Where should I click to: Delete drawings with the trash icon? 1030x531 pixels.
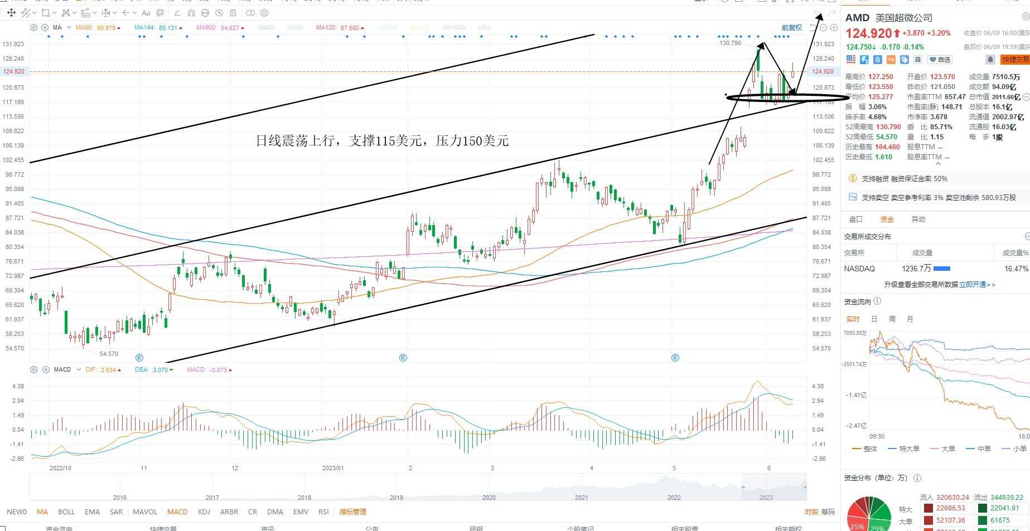pos(233,12)
